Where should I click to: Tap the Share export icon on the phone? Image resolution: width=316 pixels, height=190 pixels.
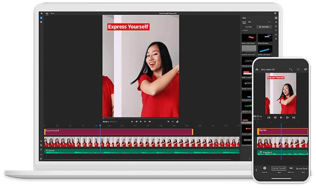pos(298,70)
